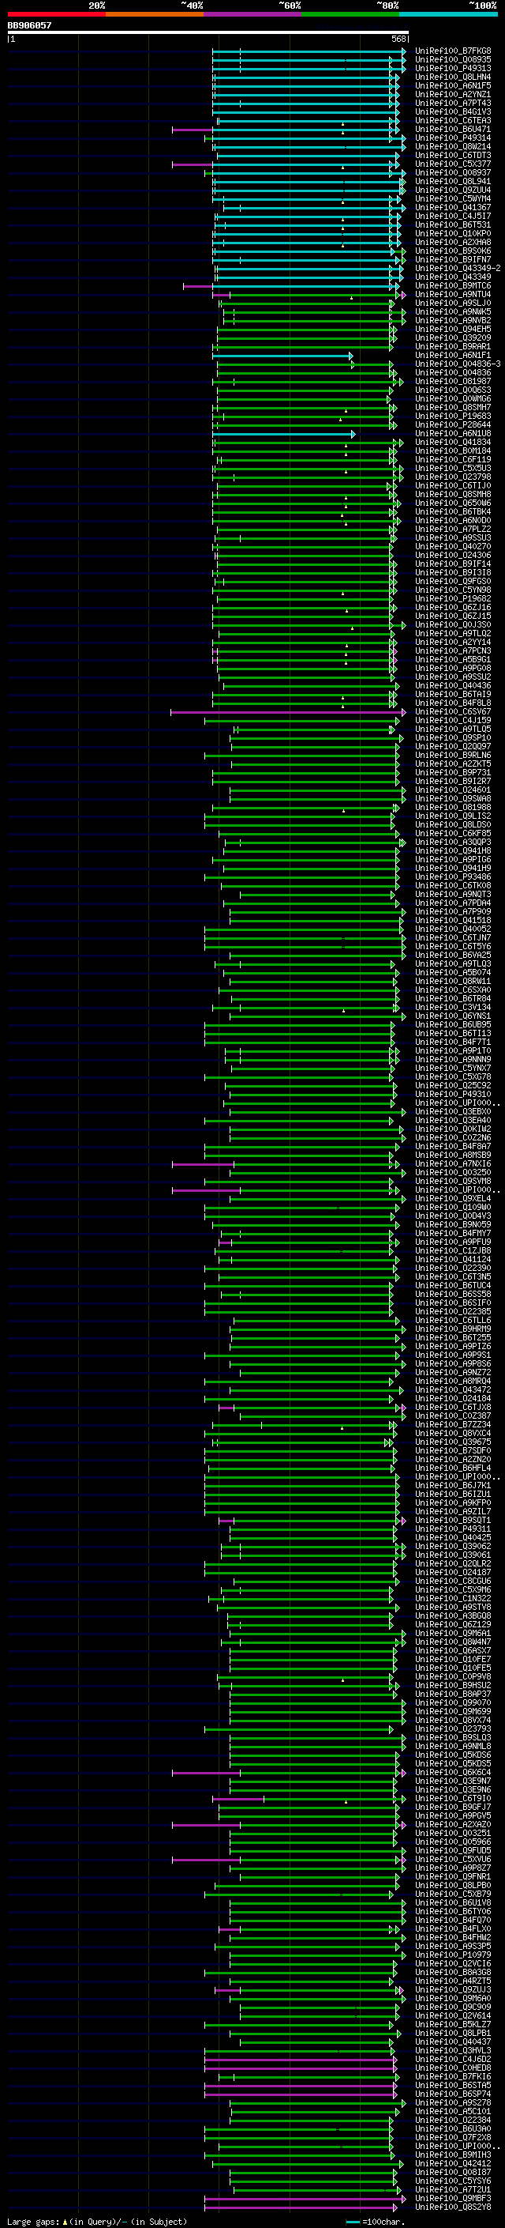Screen dimensions: 505x2228
Task: Select the UniRef100_Q8SMH7 label
Action: pos(453,407)
